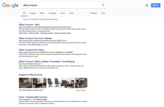Viewport: 164px width, 107px height.
Task: Click the officefurniture.com URL text
Action: tap(30, 64)
